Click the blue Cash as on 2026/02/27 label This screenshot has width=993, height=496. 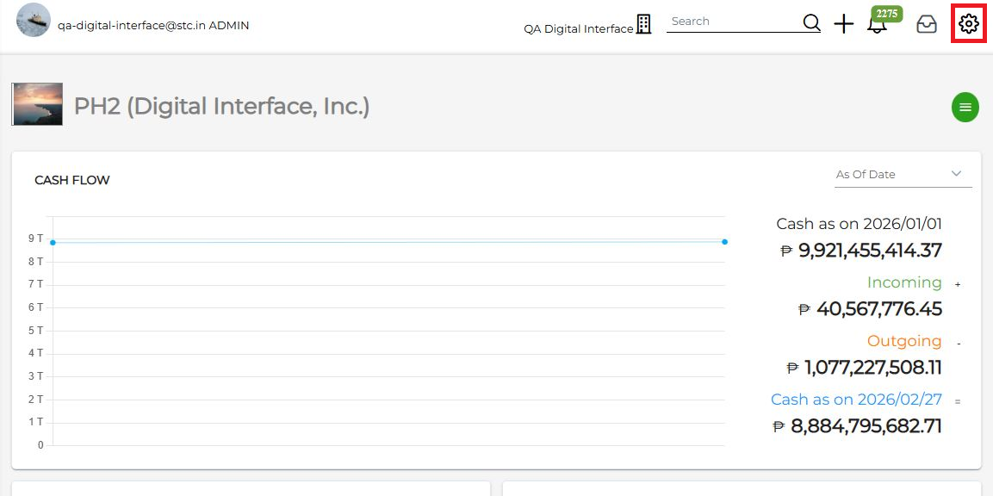tap(855, 400)
